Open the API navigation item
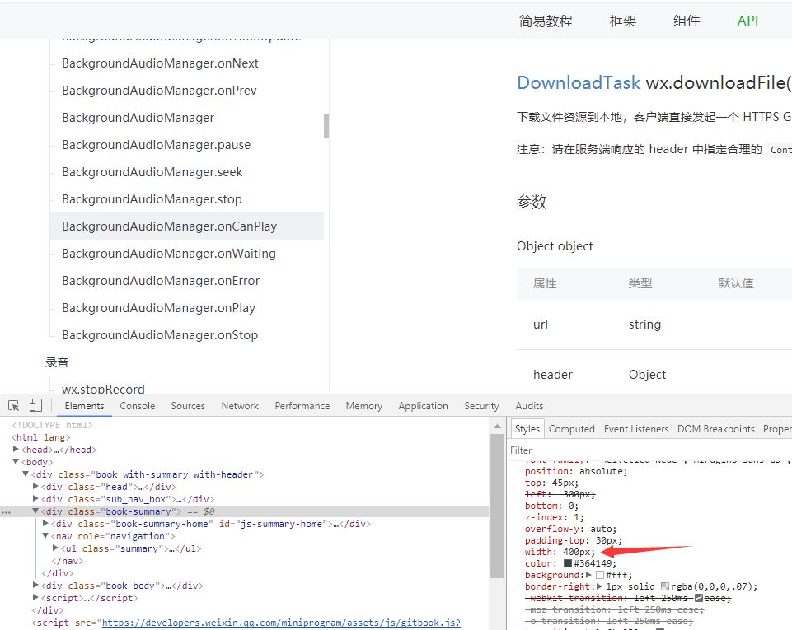792x630 pixels. click(x=747, y=21)
